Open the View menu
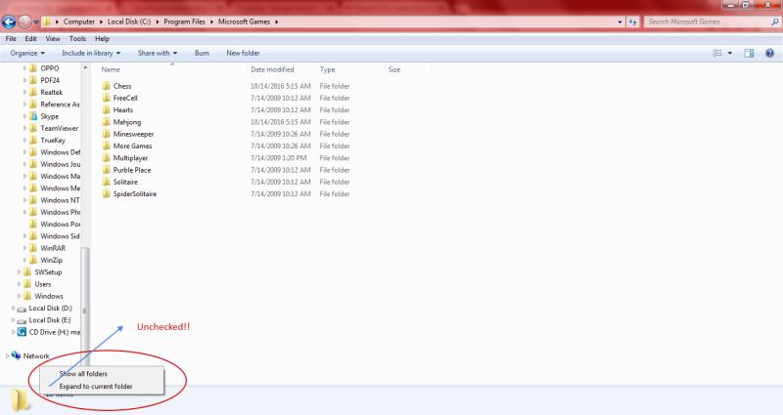The image size is (783, 415). pos(53,38)
